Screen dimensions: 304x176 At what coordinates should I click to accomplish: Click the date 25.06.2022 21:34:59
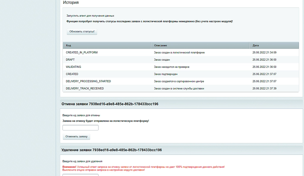[x=264, y=52]
